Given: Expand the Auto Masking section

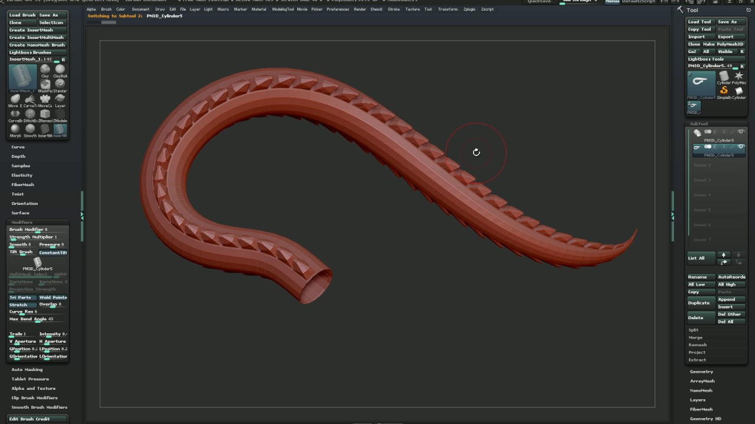Looking at the screenshot, I should click(27, 370).
